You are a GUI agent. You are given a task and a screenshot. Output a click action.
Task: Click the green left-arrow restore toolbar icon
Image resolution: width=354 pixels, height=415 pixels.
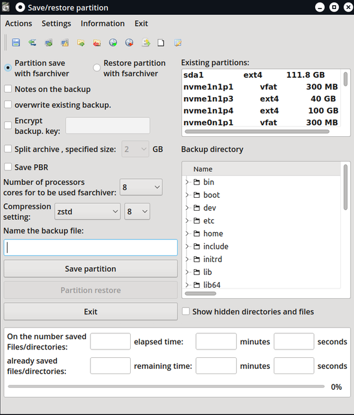(32, 43)
